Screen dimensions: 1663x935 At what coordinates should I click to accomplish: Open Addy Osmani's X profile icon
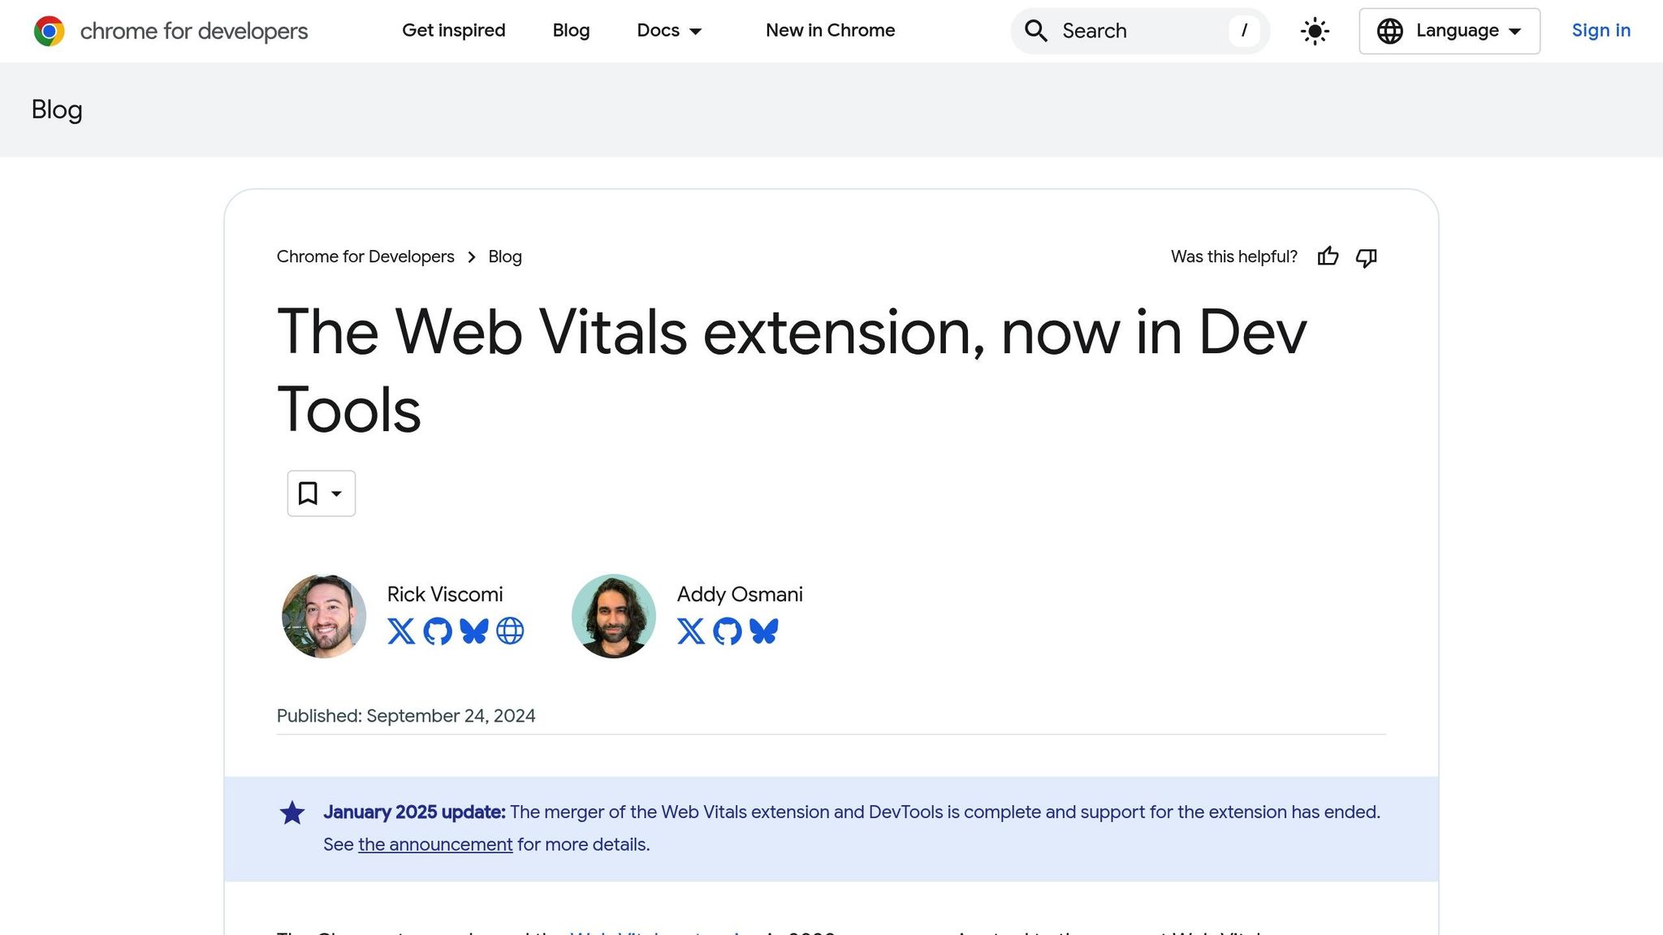(691, 631)
